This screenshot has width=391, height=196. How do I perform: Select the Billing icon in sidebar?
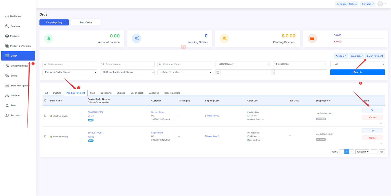tap(7, 76)
